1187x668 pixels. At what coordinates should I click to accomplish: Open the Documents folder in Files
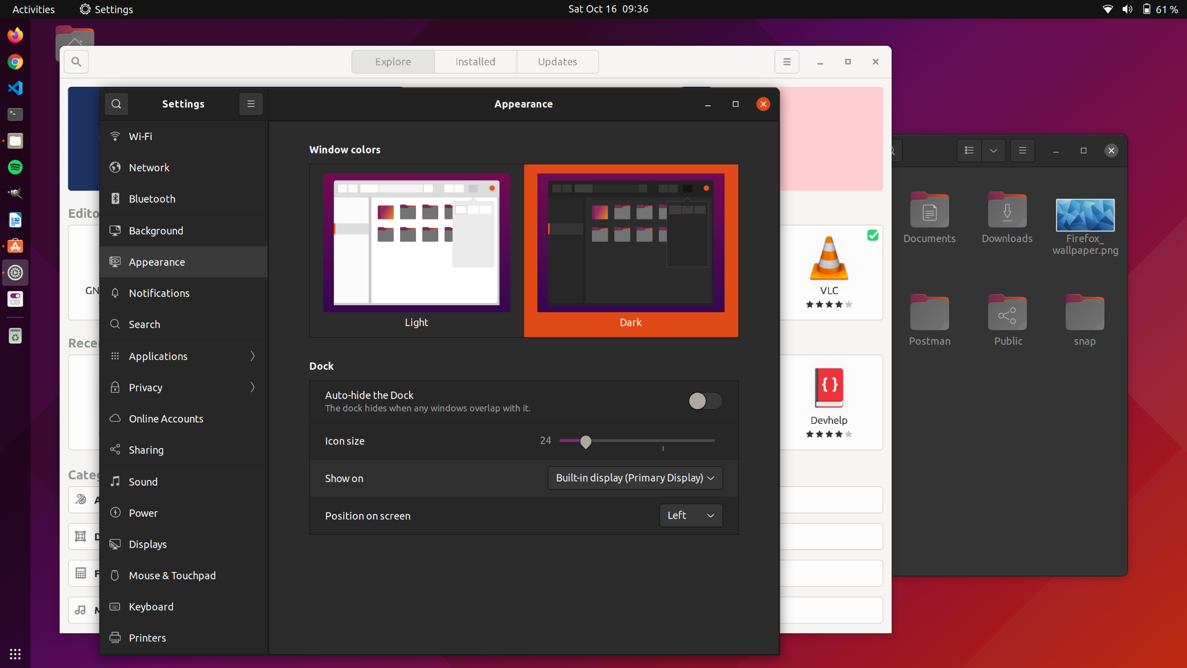pos(929,218)
